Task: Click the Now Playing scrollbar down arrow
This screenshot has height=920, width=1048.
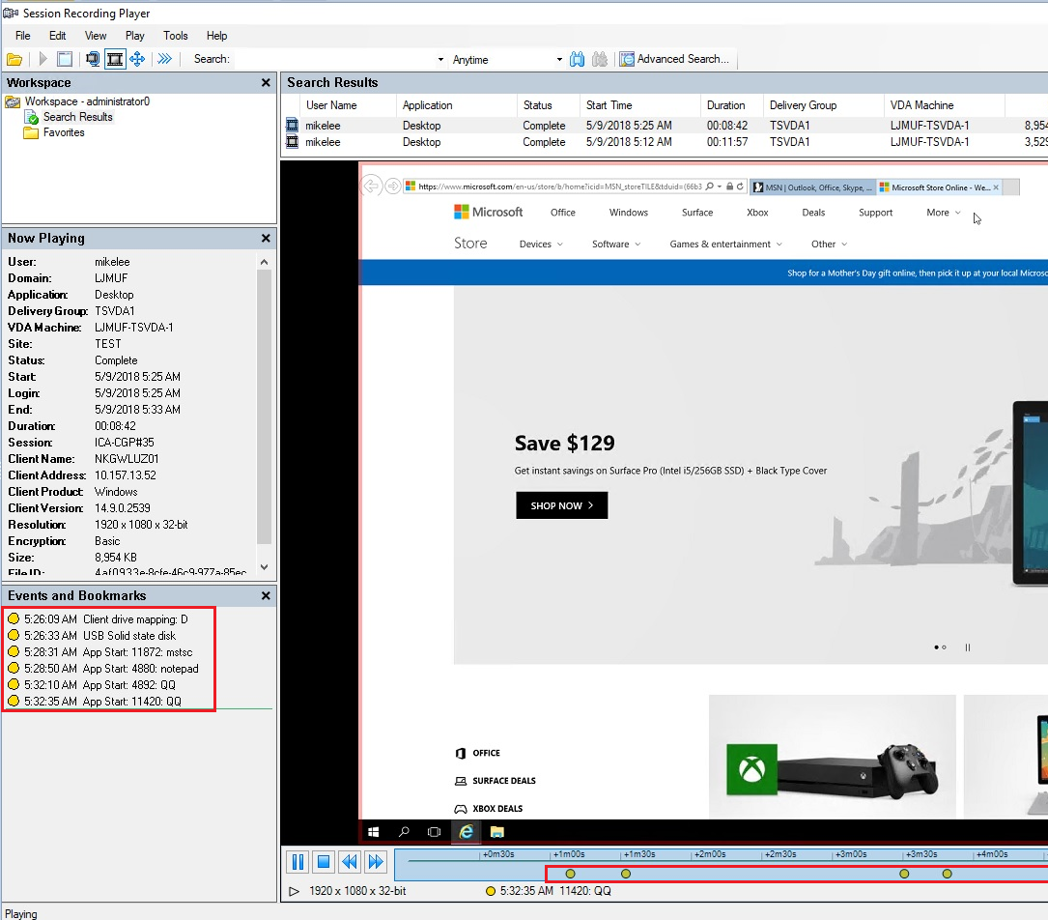Action: (264, 567)
